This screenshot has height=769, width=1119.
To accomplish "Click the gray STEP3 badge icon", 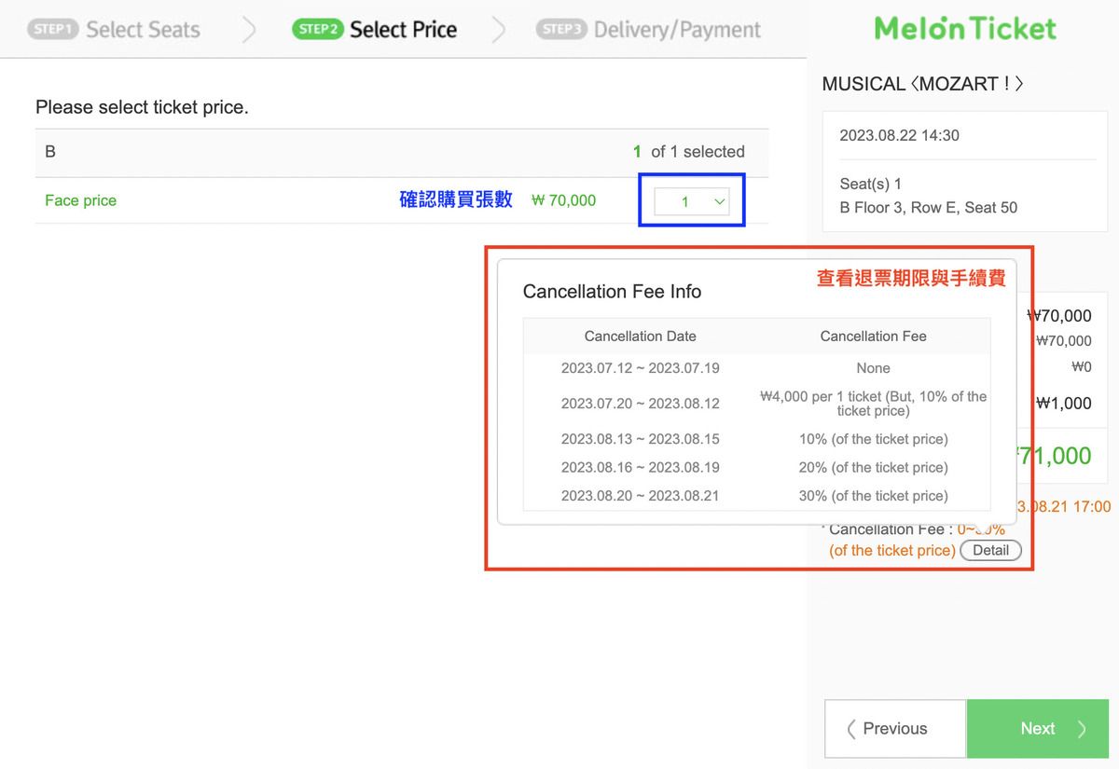I will (x=561, y=29).
